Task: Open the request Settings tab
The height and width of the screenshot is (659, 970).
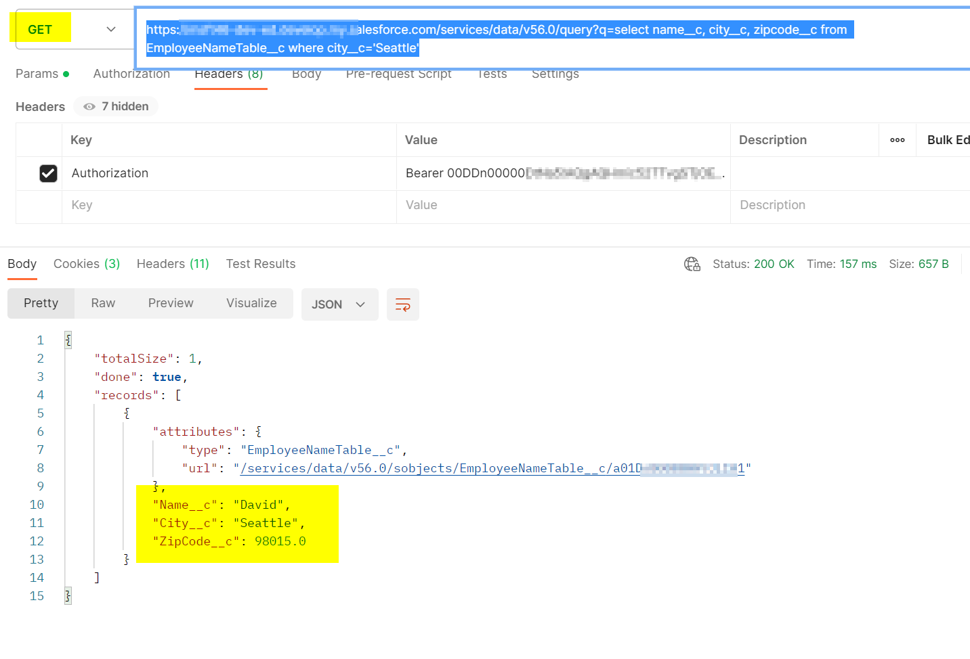Action: (555, 74)
